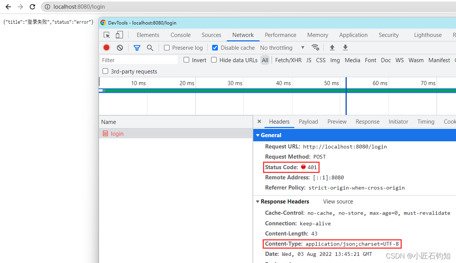Viewport: 456px width, 263px height.
Task: Check the Hide data URLs option
Action: tap(214, 60)
